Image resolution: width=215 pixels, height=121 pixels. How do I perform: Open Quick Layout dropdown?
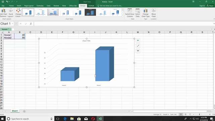[11, 13]
